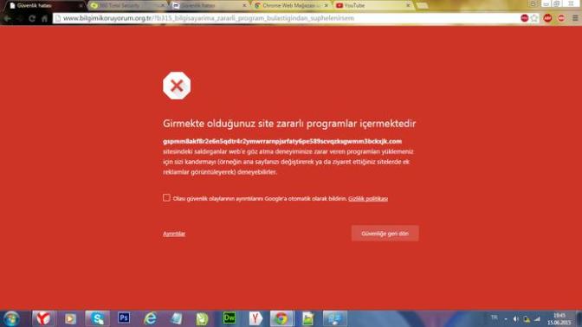Launch Photoshop from the taskbar

(x=124, y=318)
